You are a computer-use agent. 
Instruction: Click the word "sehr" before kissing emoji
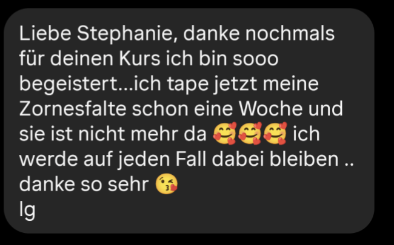point(128,185)
